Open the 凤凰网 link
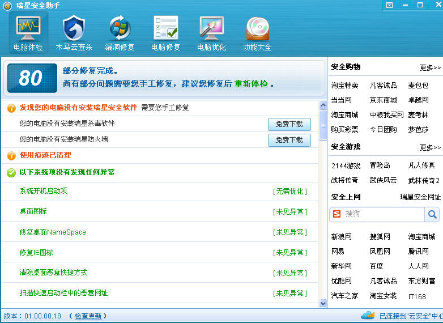443x323 pixels. (x=380, y=251)
